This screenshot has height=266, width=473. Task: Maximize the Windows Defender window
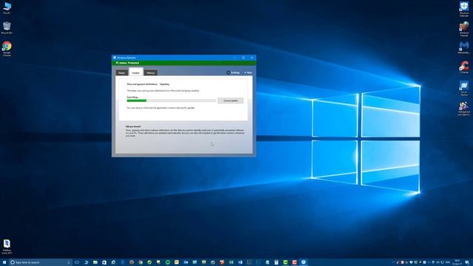pyautogui.click(x=243, y=58)
